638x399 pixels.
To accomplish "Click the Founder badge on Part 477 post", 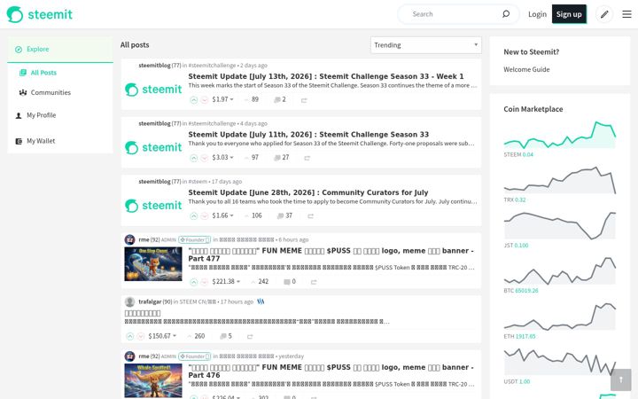I will point(194,239).
